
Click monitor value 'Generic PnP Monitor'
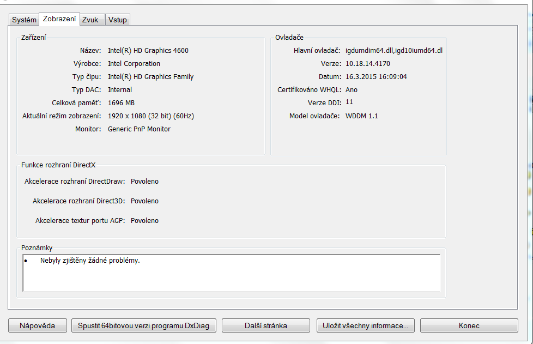(x=140, y=129)
